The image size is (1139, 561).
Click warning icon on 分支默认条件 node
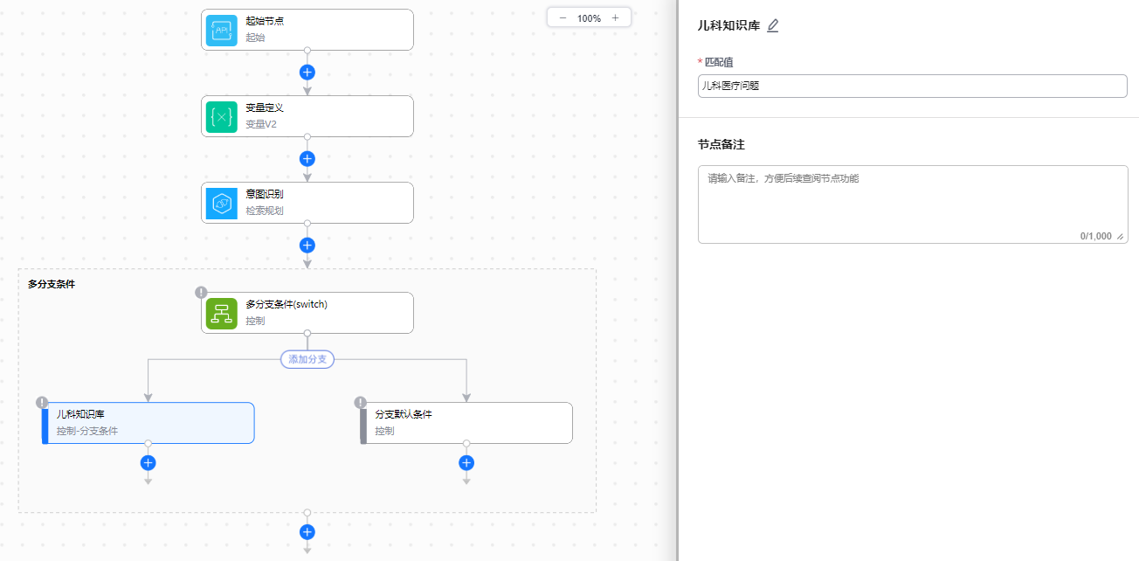point(361,402)
